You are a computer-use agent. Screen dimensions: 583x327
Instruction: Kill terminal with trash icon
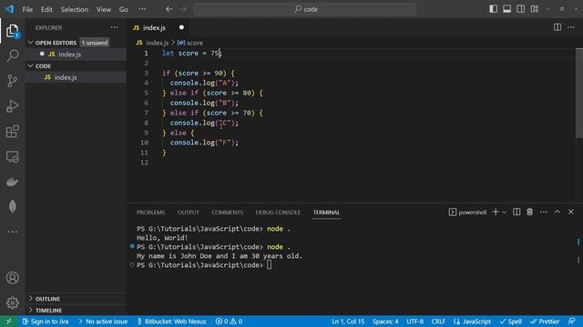point(529,212)
